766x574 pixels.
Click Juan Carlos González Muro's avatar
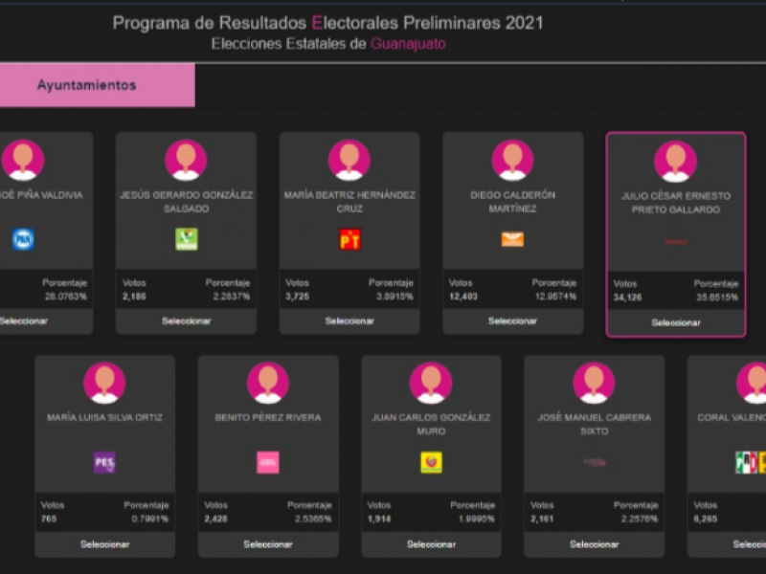pyautogui.click(x=431, y=383)
